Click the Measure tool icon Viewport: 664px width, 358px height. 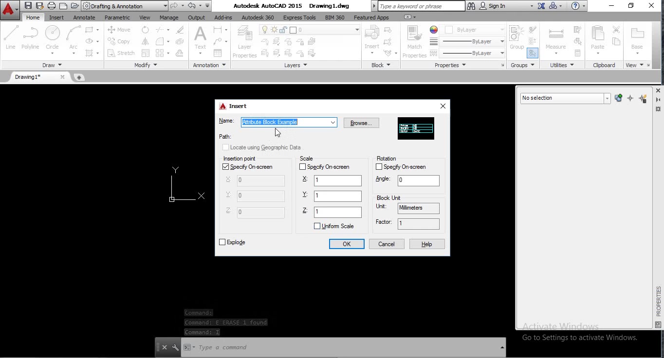[555, 38]
